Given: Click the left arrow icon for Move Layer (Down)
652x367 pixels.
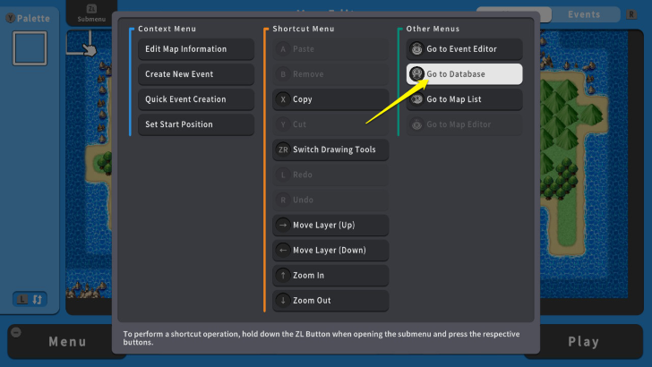Looking at the screenshot, I should 284,251.
